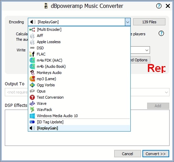Click the FLAC icon in list
174x162 pixels.
click(32, 54)
